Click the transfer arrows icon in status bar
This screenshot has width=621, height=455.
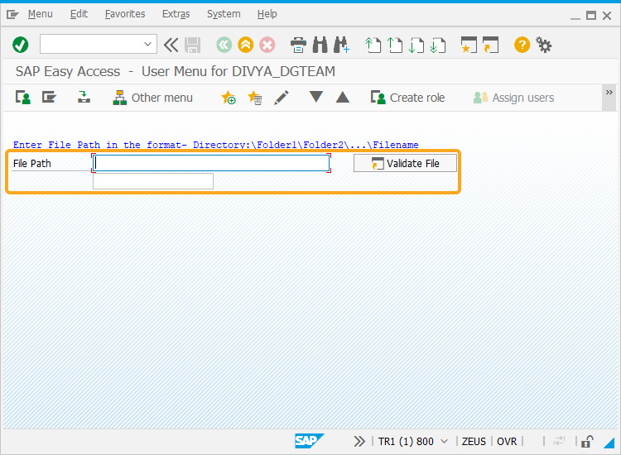[x=559, y=440]
